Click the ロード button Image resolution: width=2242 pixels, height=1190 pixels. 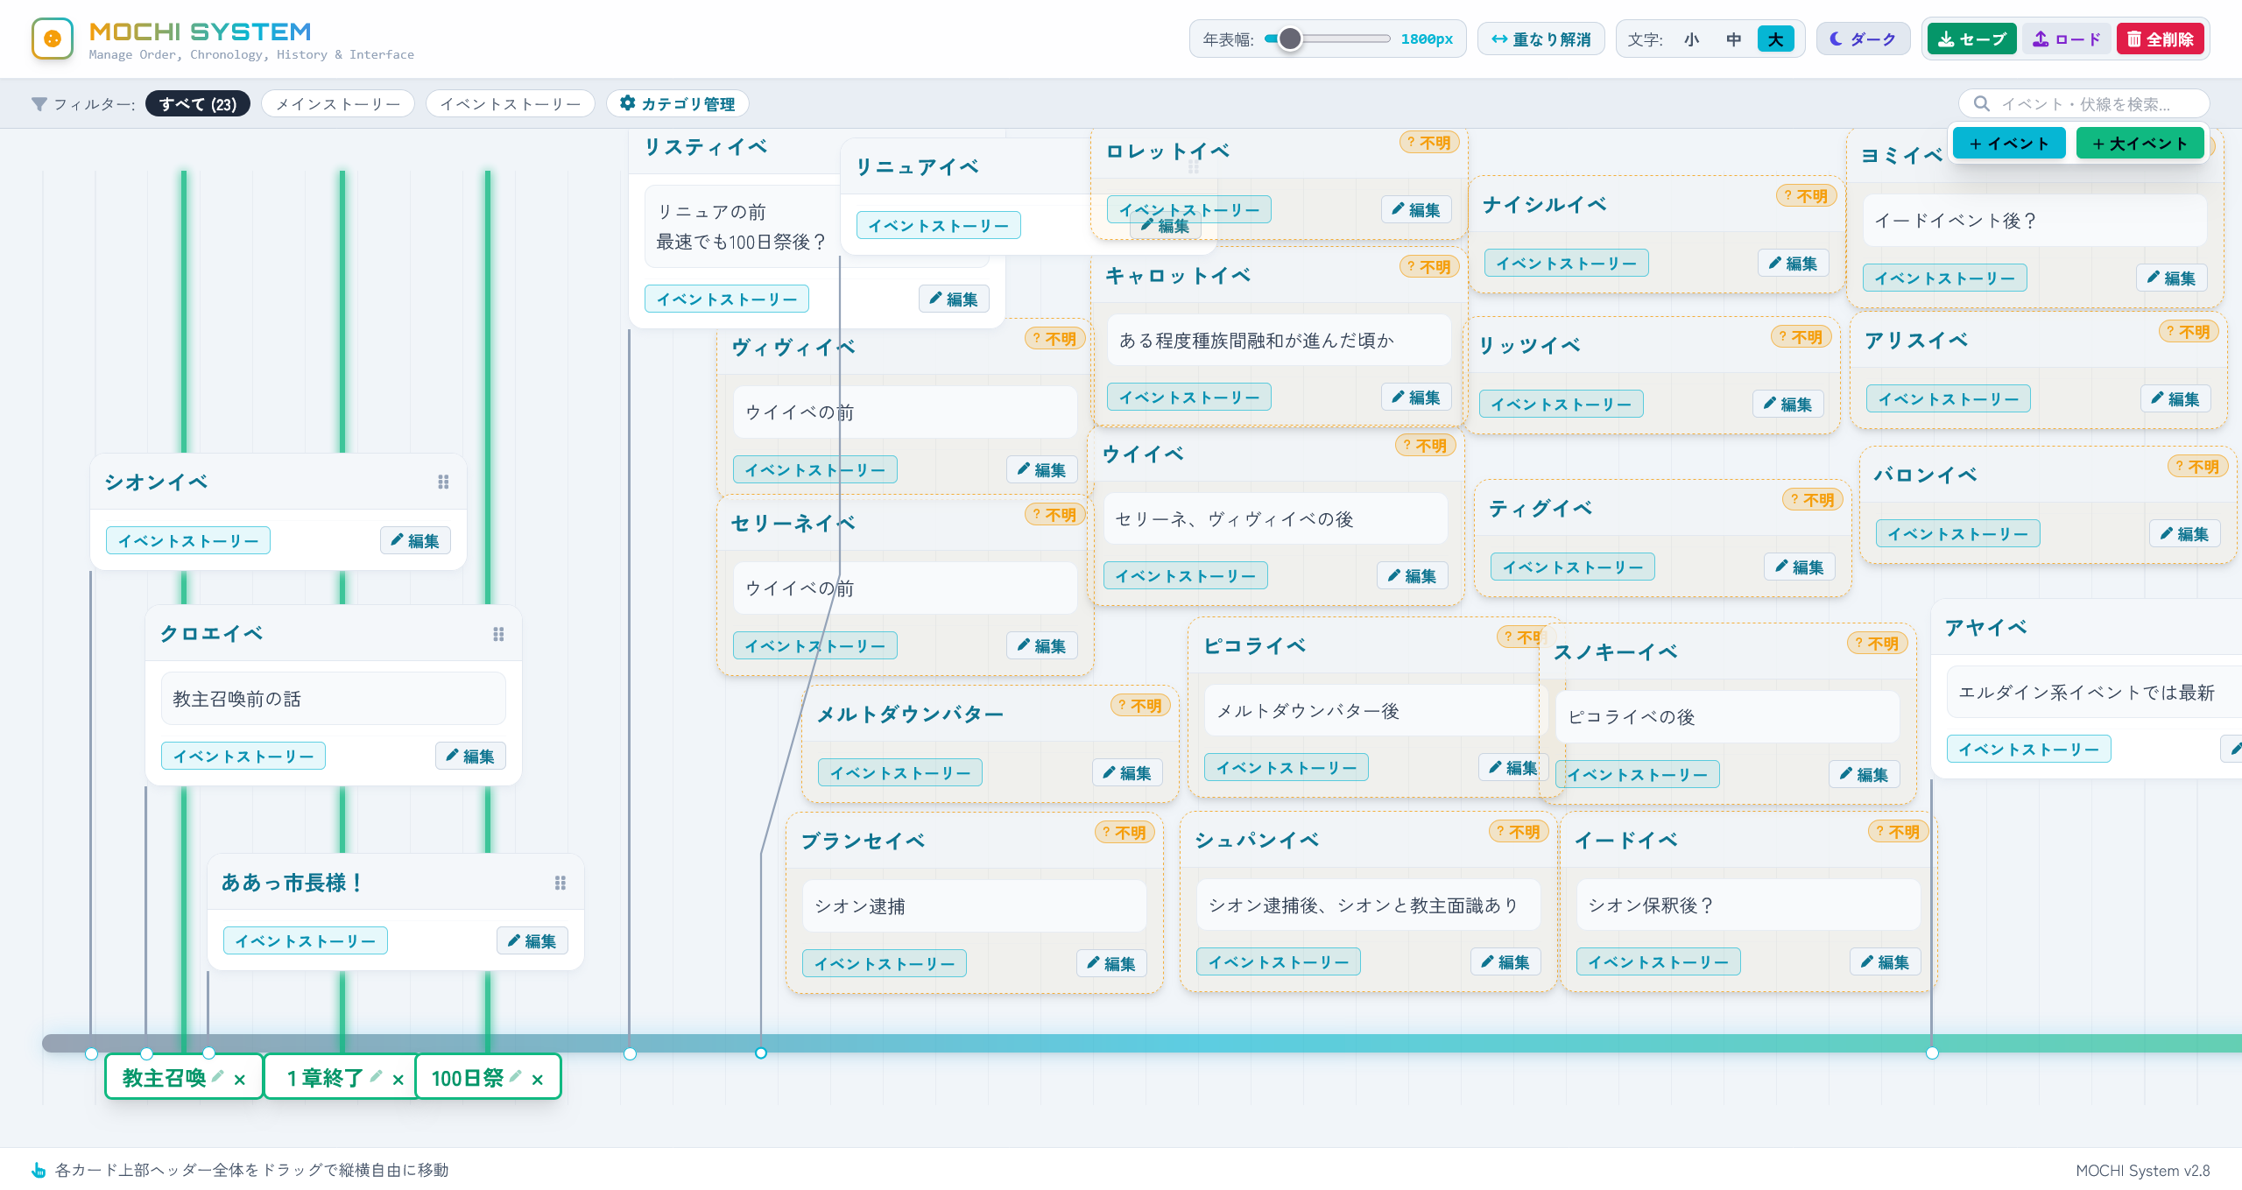click(2067, 39)
